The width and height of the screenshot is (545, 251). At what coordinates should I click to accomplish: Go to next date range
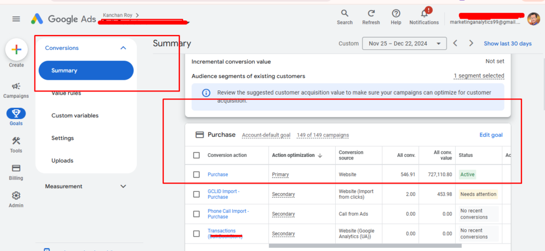[x=471, y=44]
